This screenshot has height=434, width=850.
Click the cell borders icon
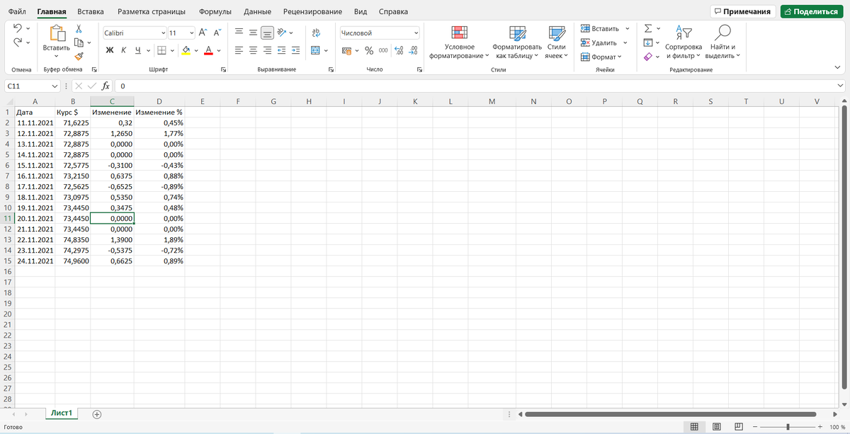161,50
